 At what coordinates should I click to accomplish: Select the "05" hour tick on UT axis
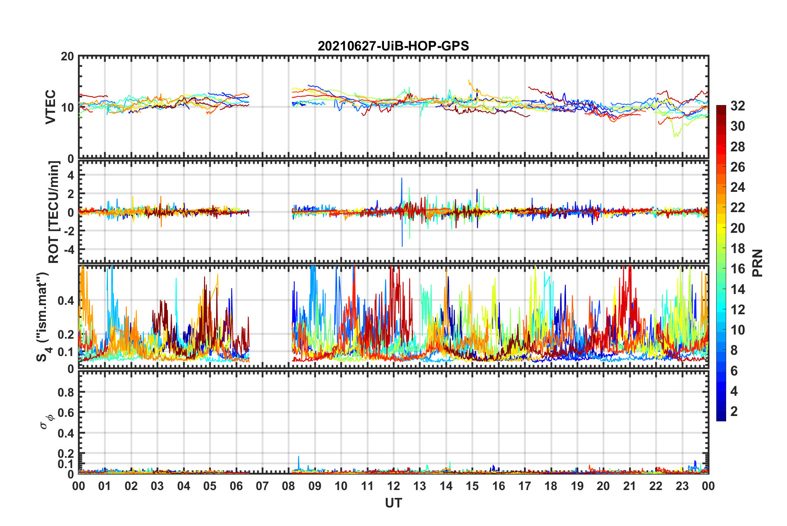coord(210,486)
